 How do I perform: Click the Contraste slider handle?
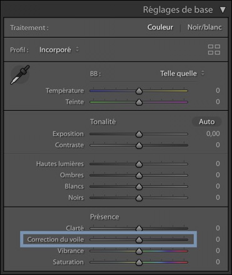click(139, 145)
